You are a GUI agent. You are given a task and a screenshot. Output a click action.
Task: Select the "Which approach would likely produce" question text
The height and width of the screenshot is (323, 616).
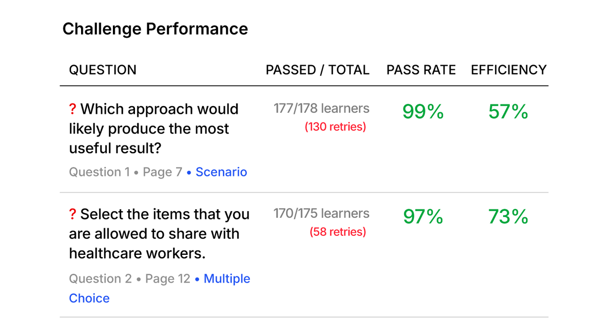pyautogui.click(x=154, y=129)
